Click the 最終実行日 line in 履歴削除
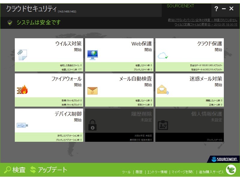 141,140
